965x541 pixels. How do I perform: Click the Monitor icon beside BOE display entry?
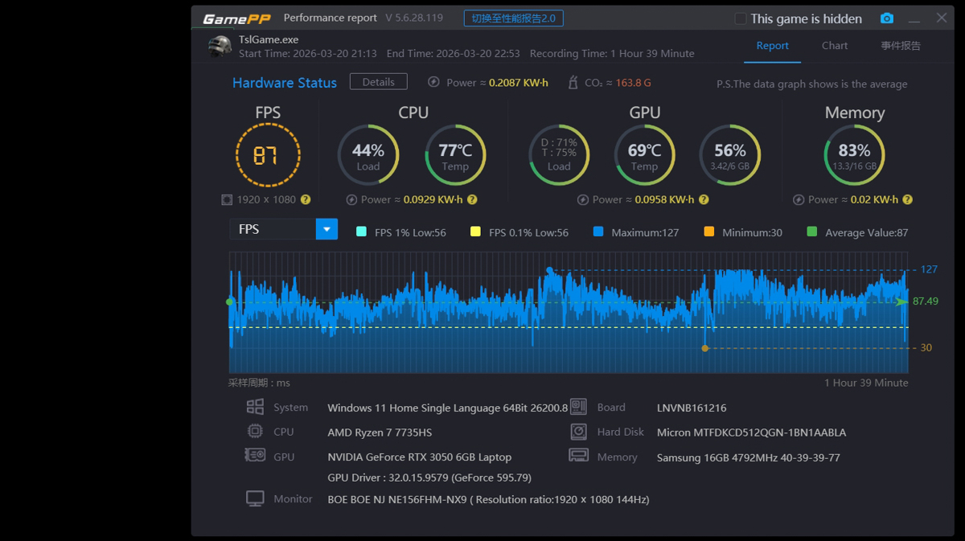point(256,498)
